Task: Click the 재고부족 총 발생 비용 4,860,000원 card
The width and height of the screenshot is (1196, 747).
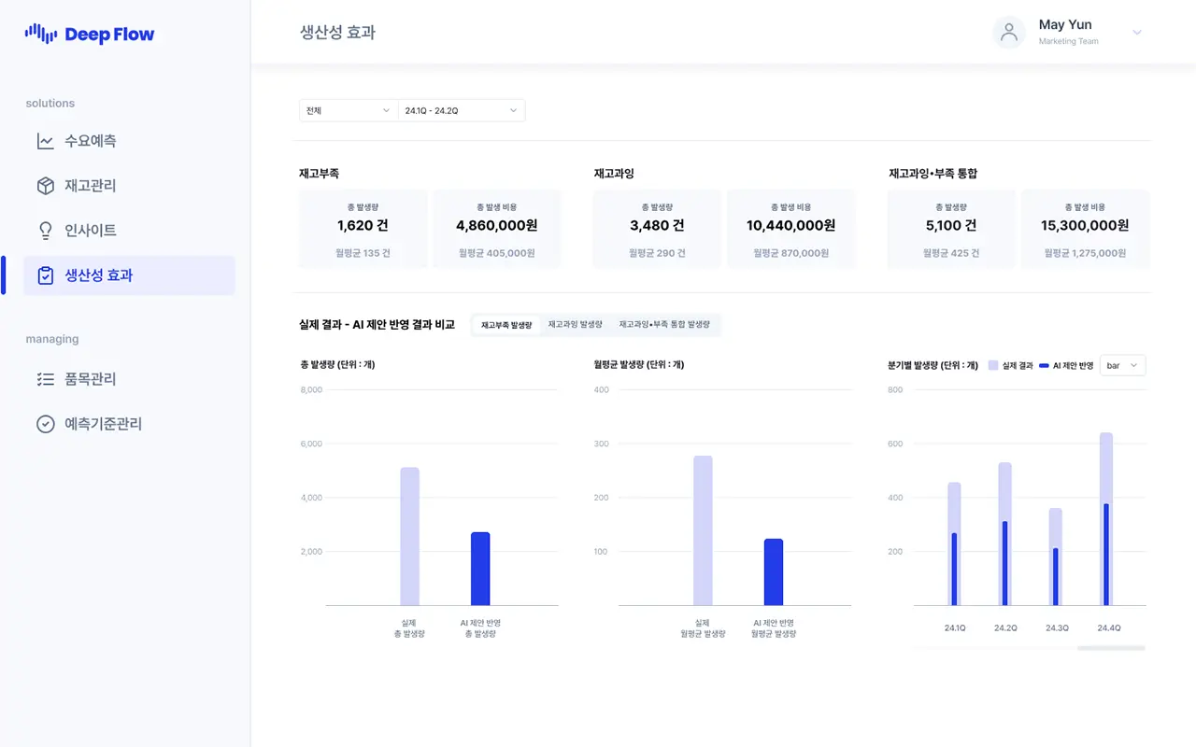Action: [x=497, y=229]
